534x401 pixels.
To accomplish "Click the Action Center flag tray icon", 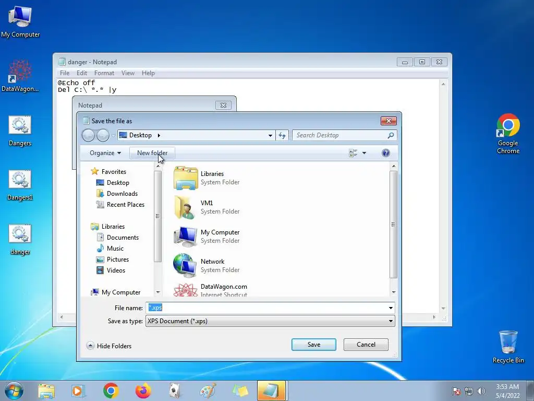I will pos(456,391).
